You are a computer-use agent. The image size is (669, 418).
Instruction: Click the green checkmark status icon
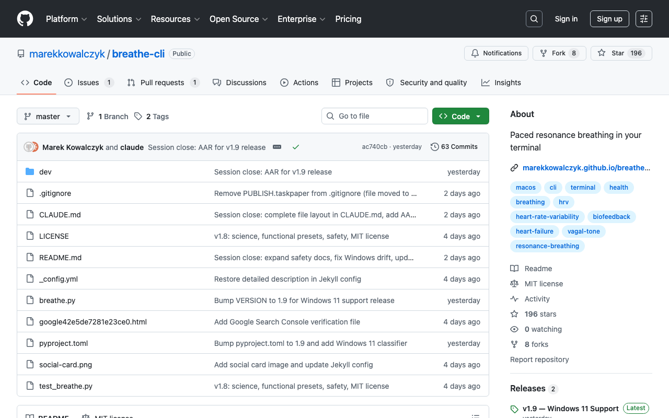[296, 147]
